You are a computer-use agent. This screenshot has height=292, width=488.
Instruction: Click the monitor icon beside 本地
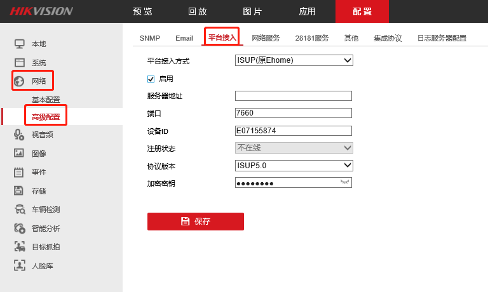tap(19, 44)
